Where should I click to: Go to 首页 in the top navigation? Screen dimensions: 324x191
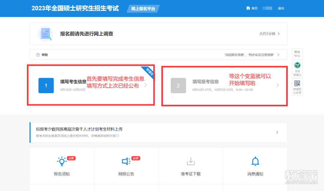[x=254, y=8]
